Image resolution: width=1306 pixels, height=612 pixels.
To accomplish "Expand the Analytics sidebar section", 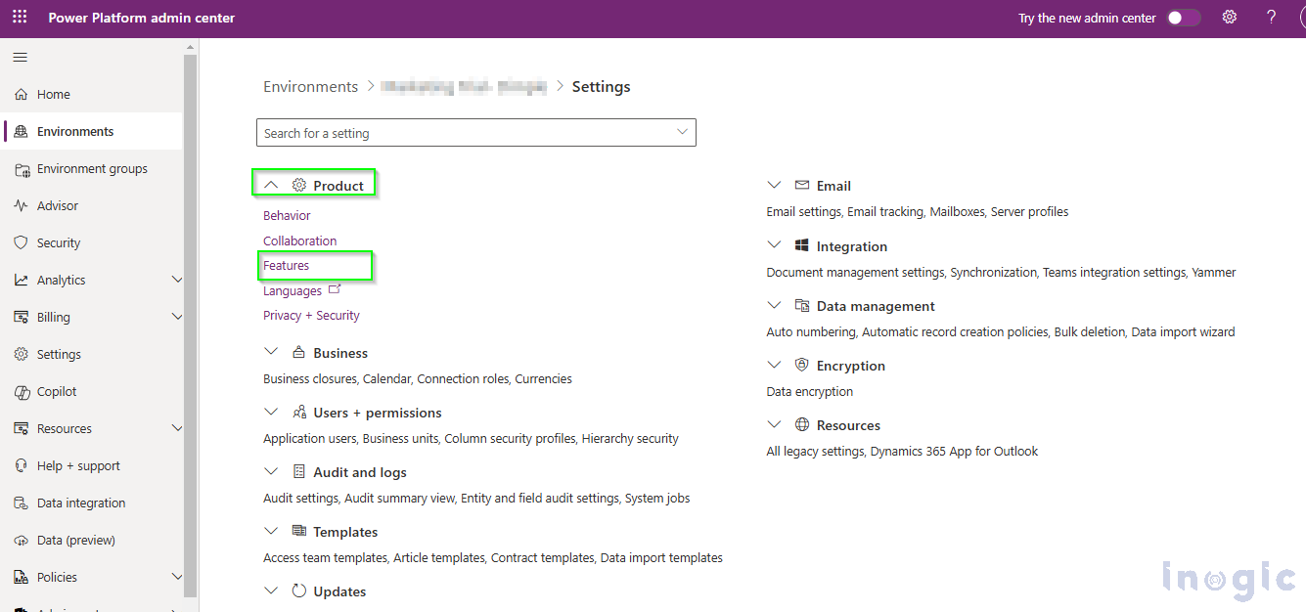I will tap(177, 281).
